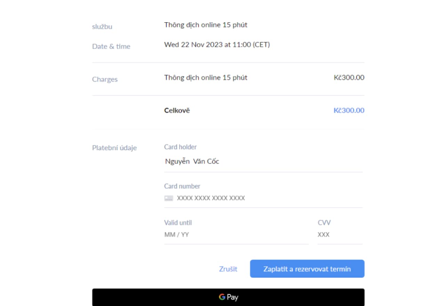The width and height of the screenshot is (441, 306).
Task: Click the credit card icon in card number field
Action: 169,198
